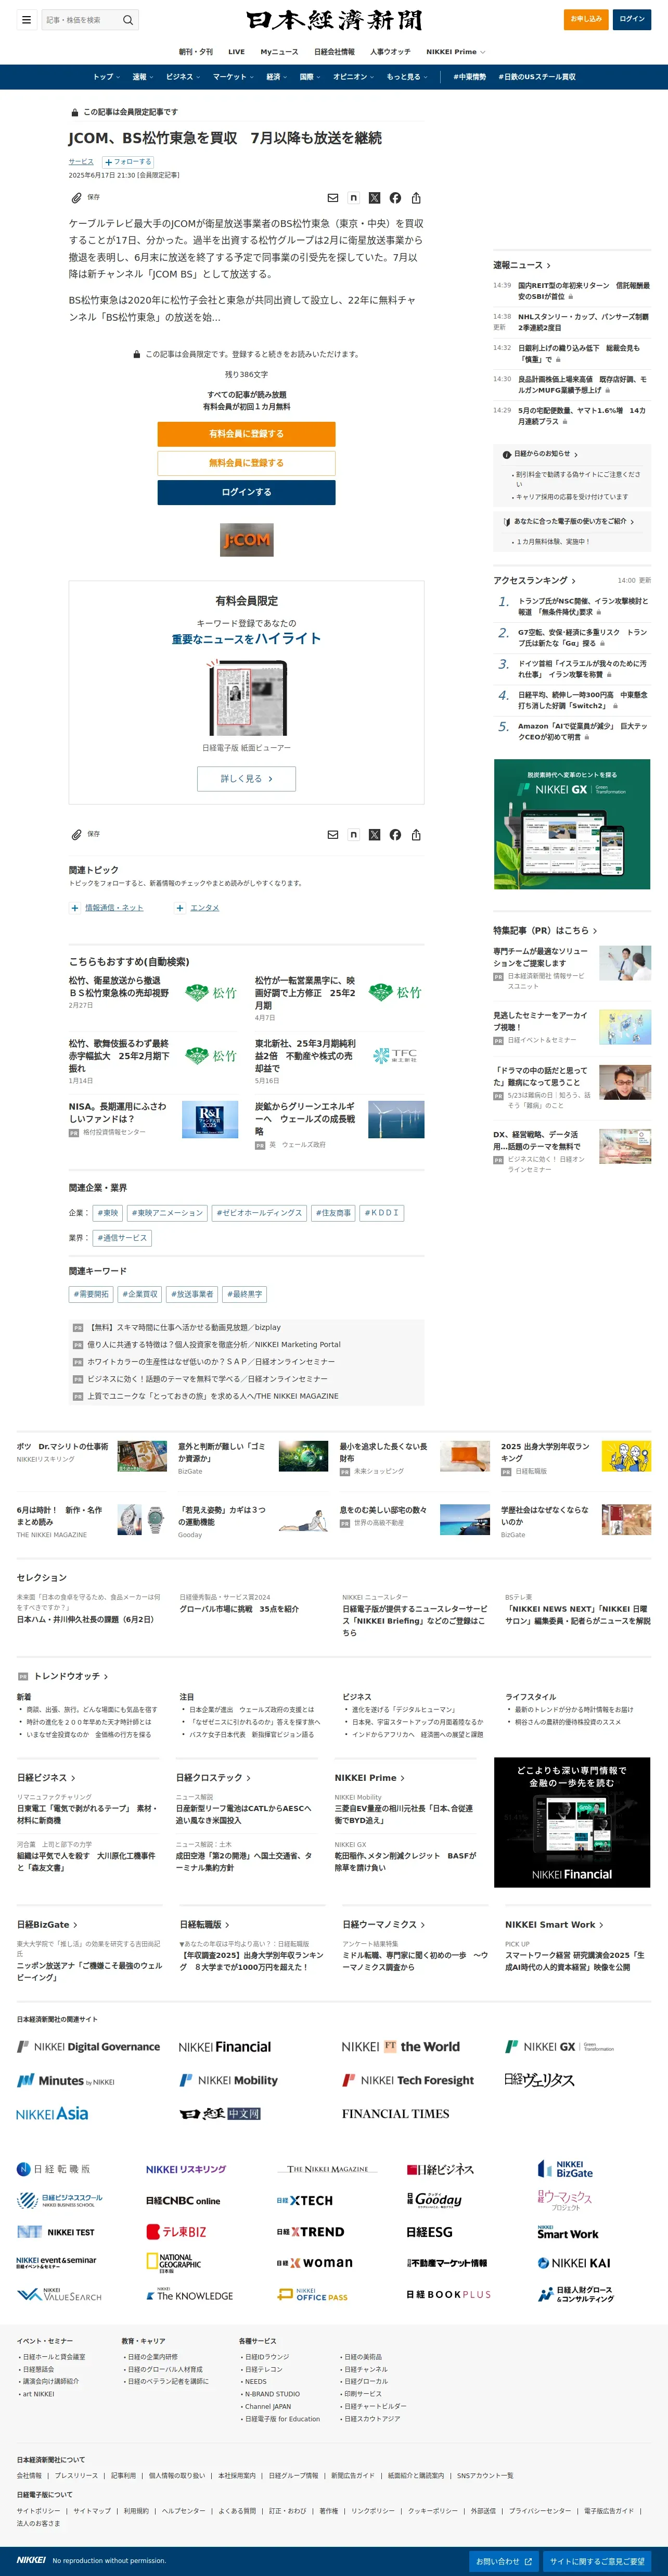Click the 詳しく見る button

[246, 778]
